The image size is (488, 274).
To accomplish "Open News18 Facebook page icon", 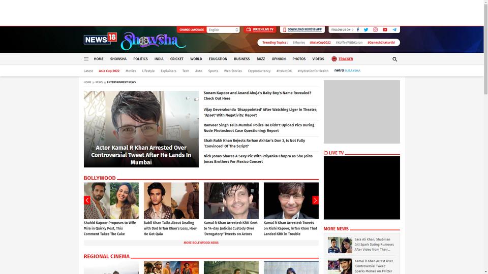I will tap(358, 29).
